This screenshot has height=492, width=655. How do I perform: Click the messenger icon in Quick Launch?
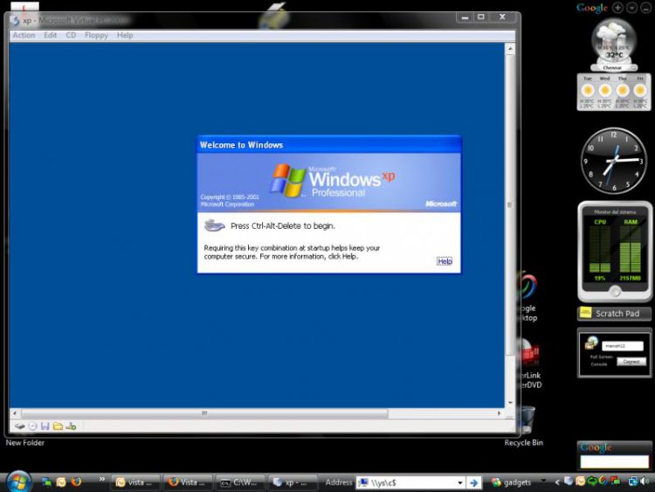pyautogui.click(x=61, y=482)
